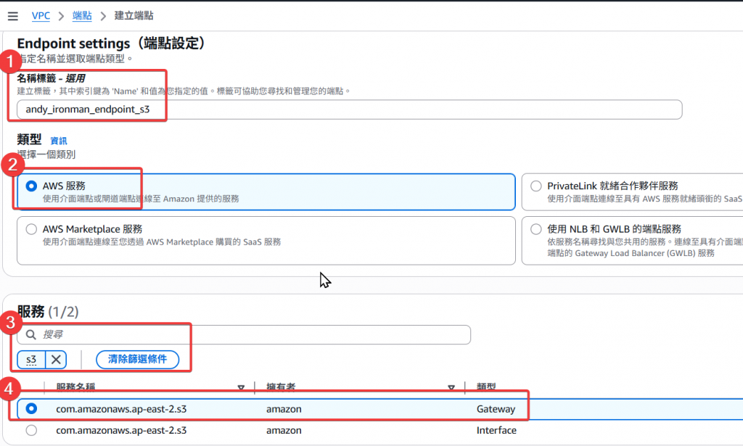Click amazon owner in Gateway row
Viewport: 743px width, 446px height.
[284, 409]
